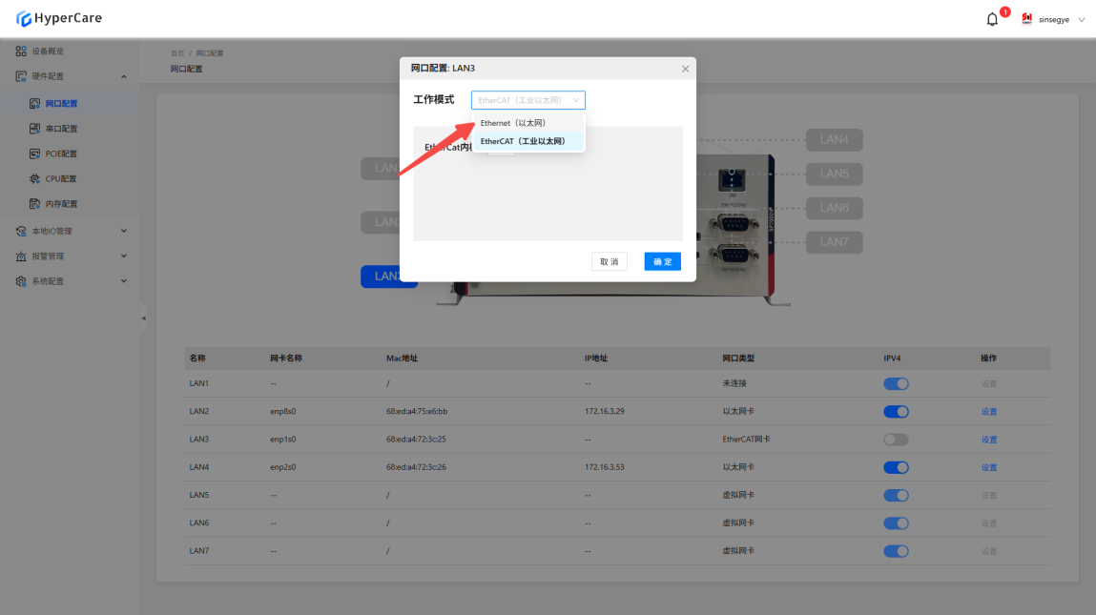Screen dimensions: 1096x615
Task: Select the LAN7 port label on diagram
Action: pyautogui.click(x=834, y=242)
